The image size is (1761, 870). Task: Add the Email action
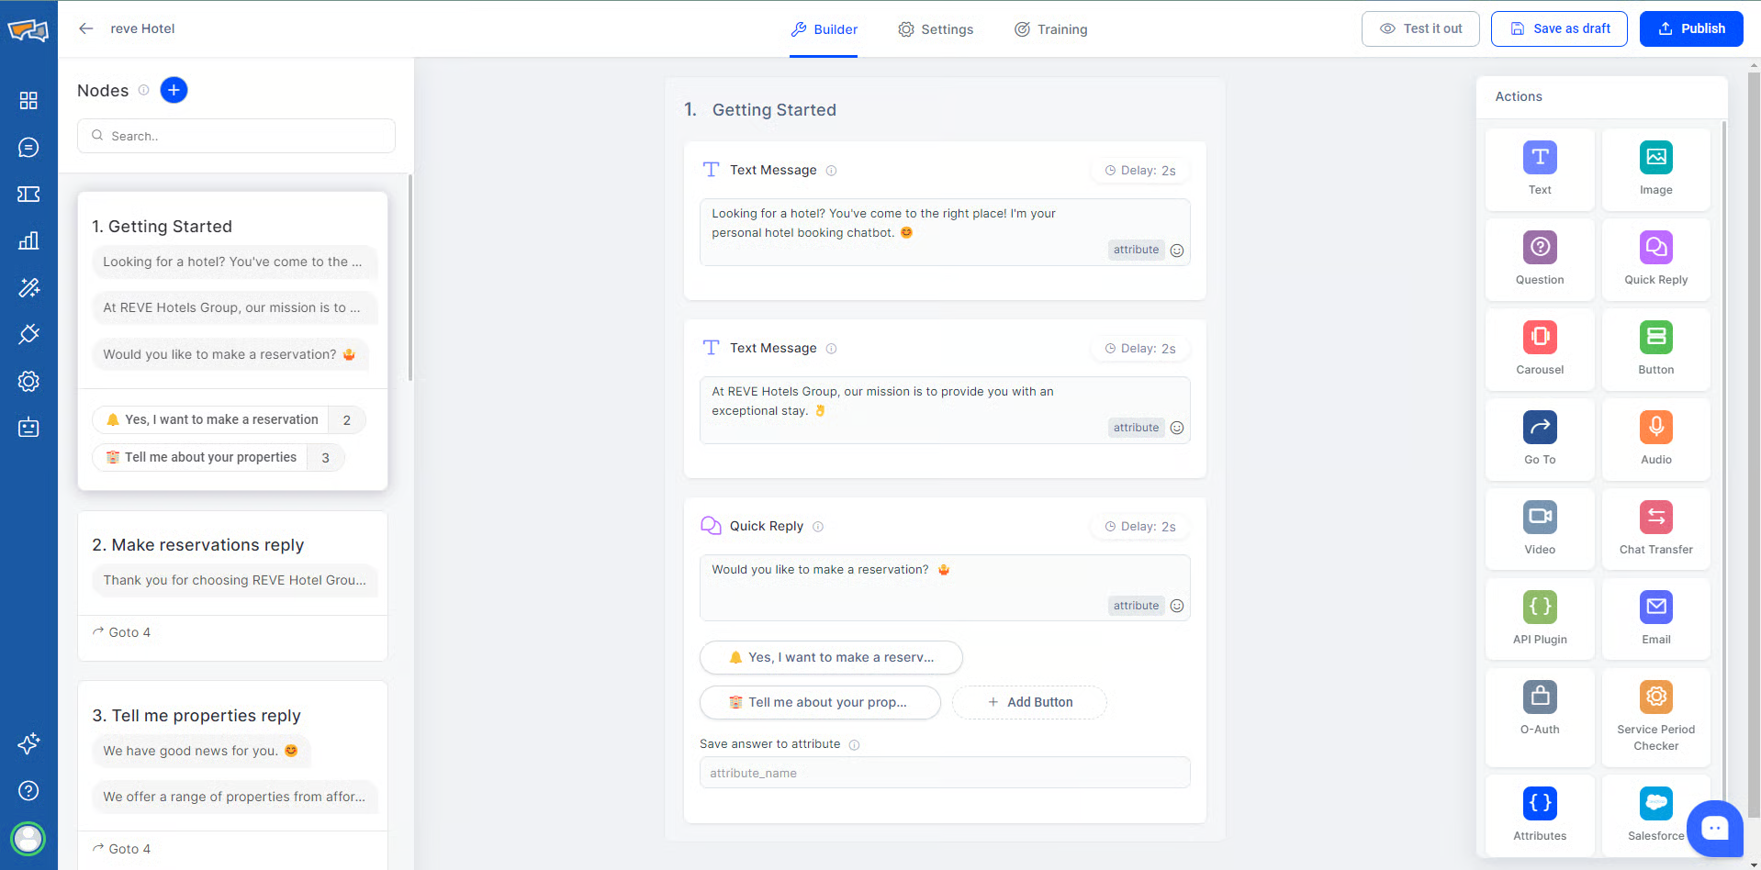(x=1655, y=619)
